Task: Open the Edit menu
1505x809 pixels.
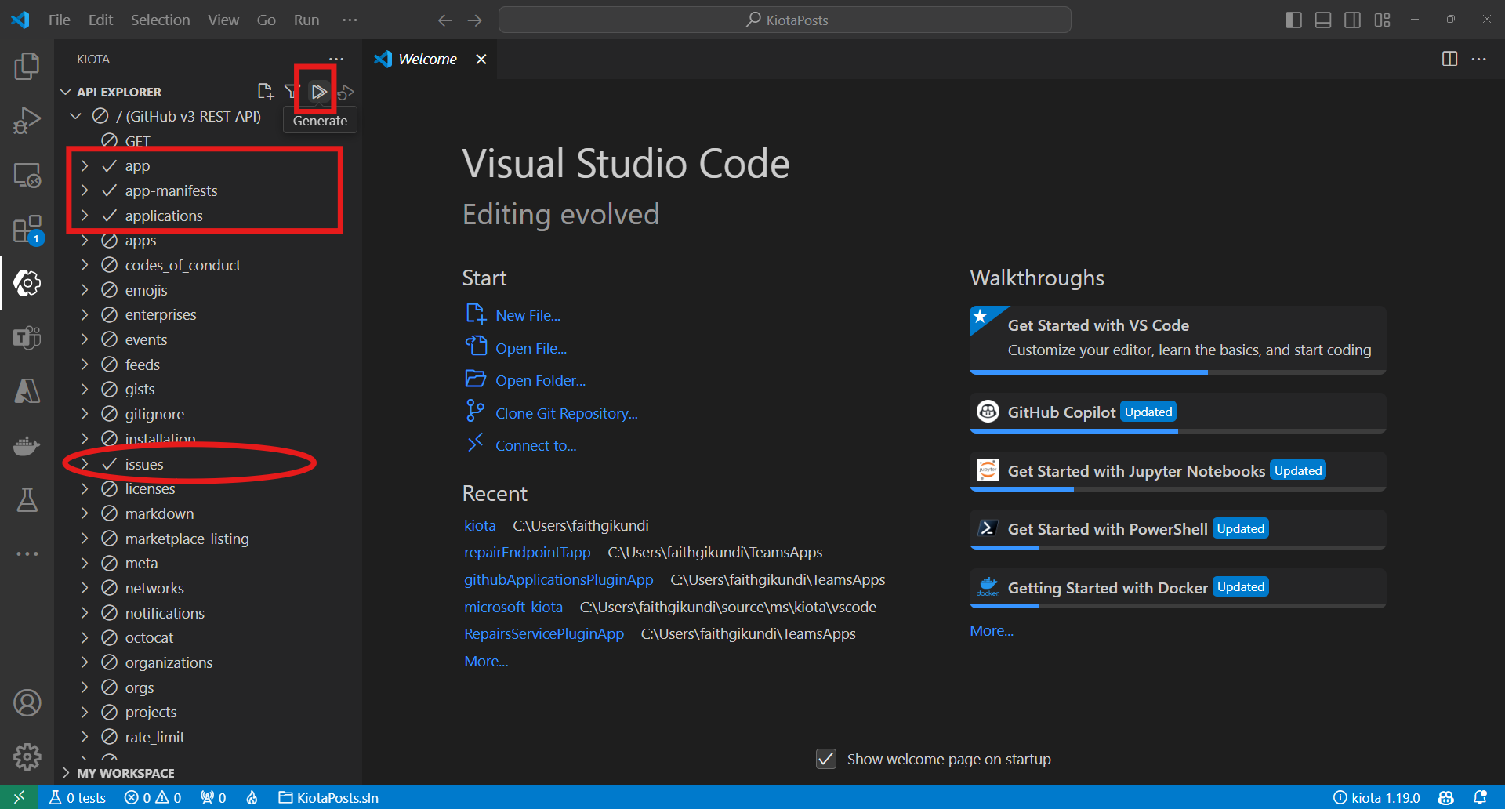Action: pyautogui.click(x=100, y=20)
